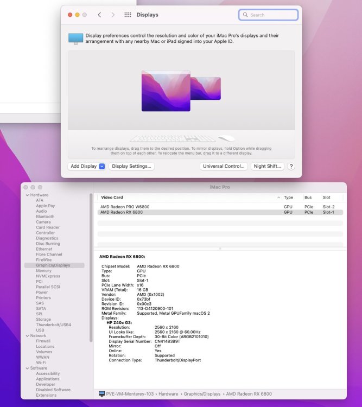Select the smaller secondary display thumbnail
362x407 pixels.
click(206, 88)
